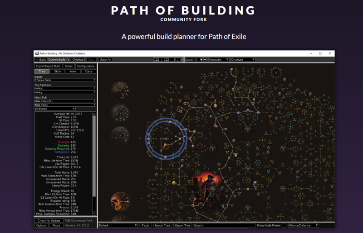Viewport: 363px width, 233px height.
Task: Click the stats list scroll up arrow
Action: [x=94, y=114]
